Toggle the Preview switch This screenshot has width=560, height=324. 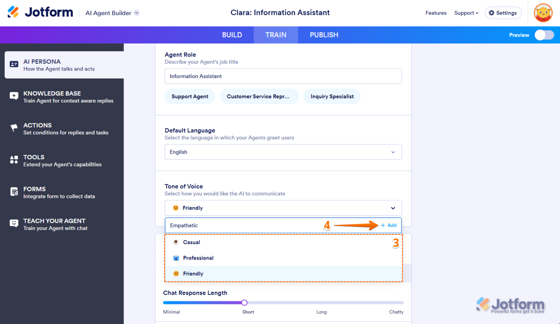[544, 35]
